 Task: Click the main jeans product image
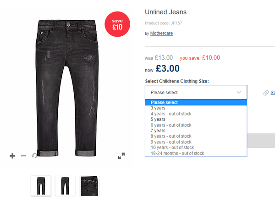[67, 88]
